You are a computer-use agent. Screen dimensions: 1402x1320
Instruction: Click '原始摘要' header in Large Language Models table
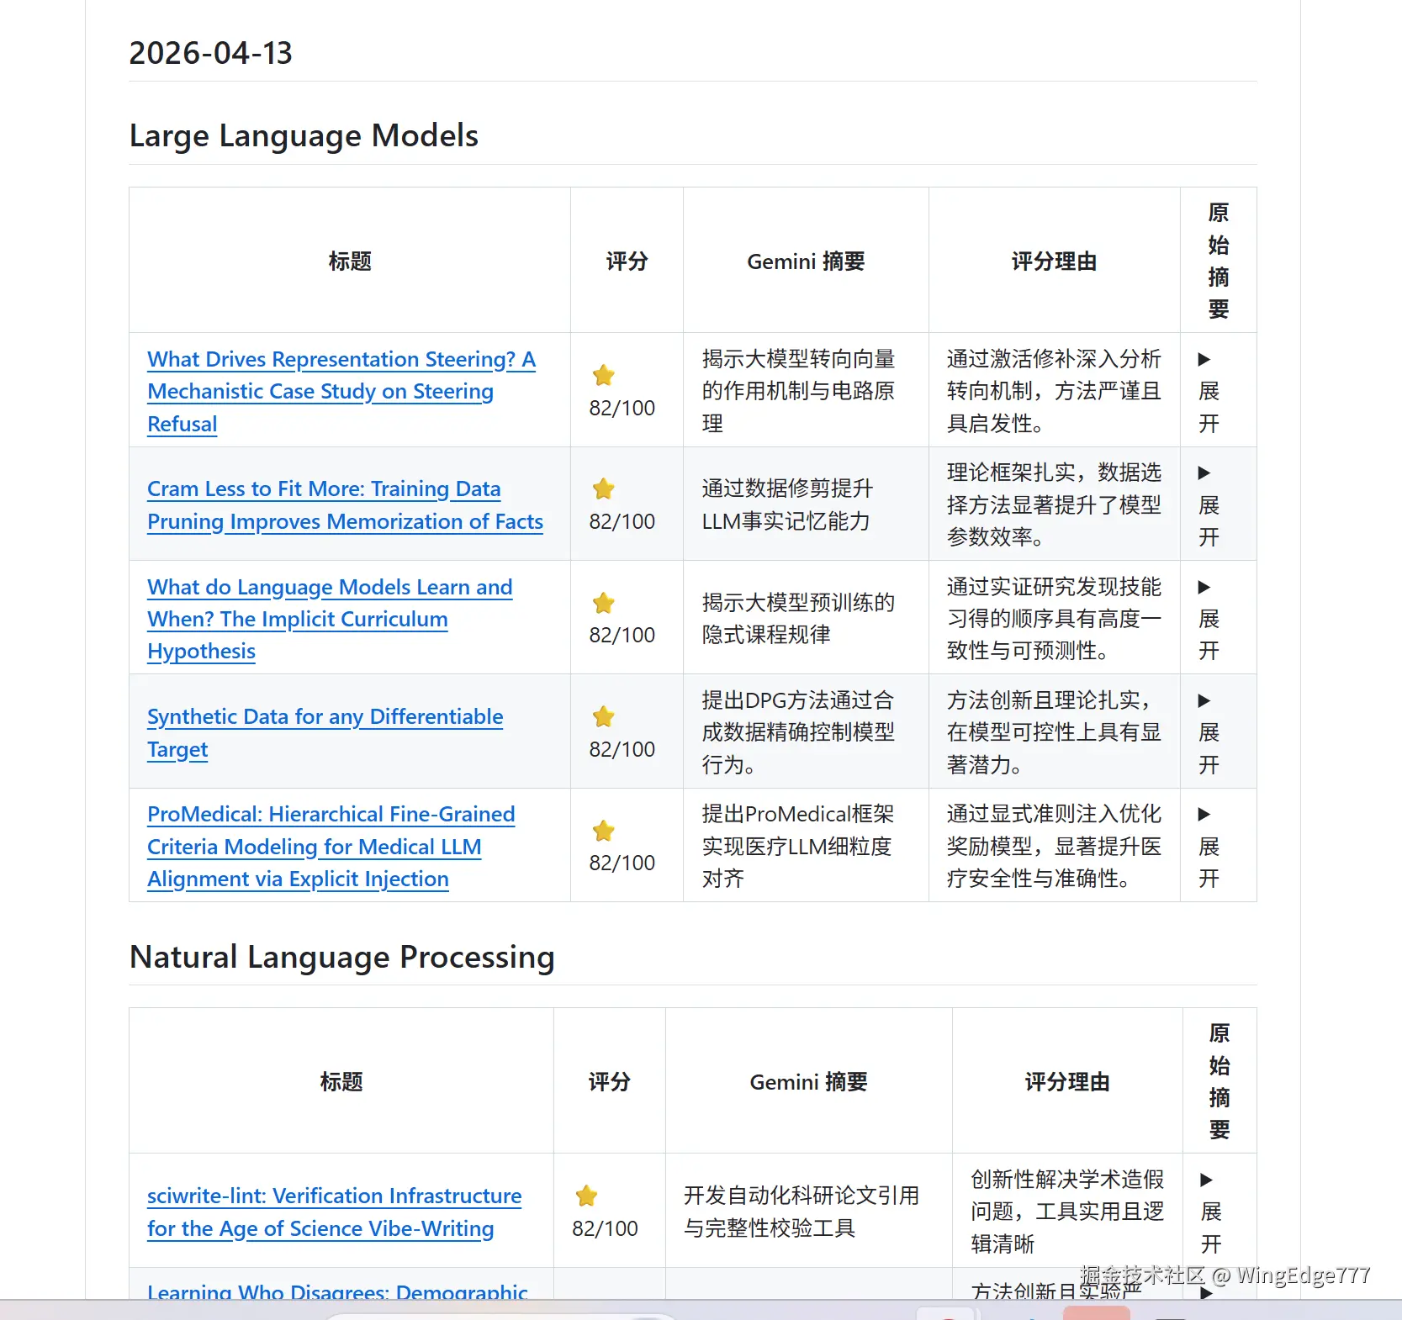point(1219,261)
